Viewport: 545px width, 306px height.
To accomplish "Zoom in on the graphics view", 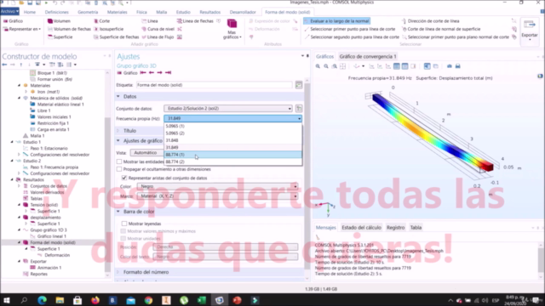I will (318, 66).
